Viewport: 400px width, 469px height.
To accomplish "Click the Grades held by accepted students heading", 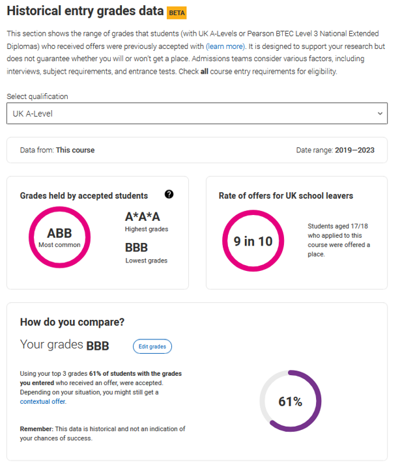I will pos(84,195).
